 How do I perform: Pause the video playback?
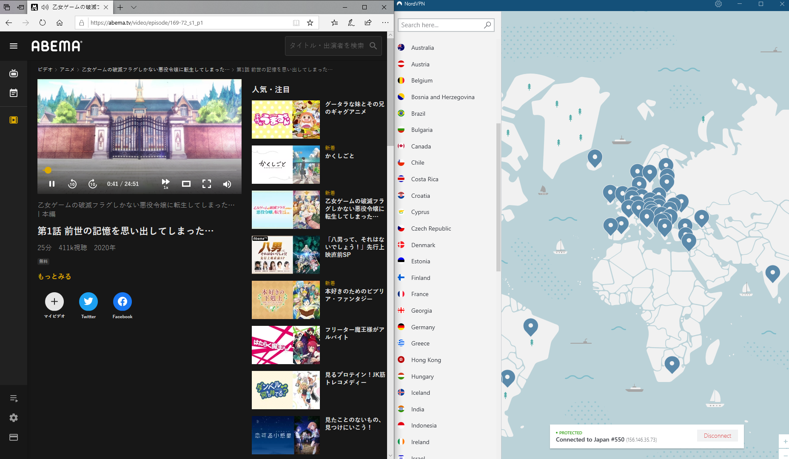(x=52, y=184)
